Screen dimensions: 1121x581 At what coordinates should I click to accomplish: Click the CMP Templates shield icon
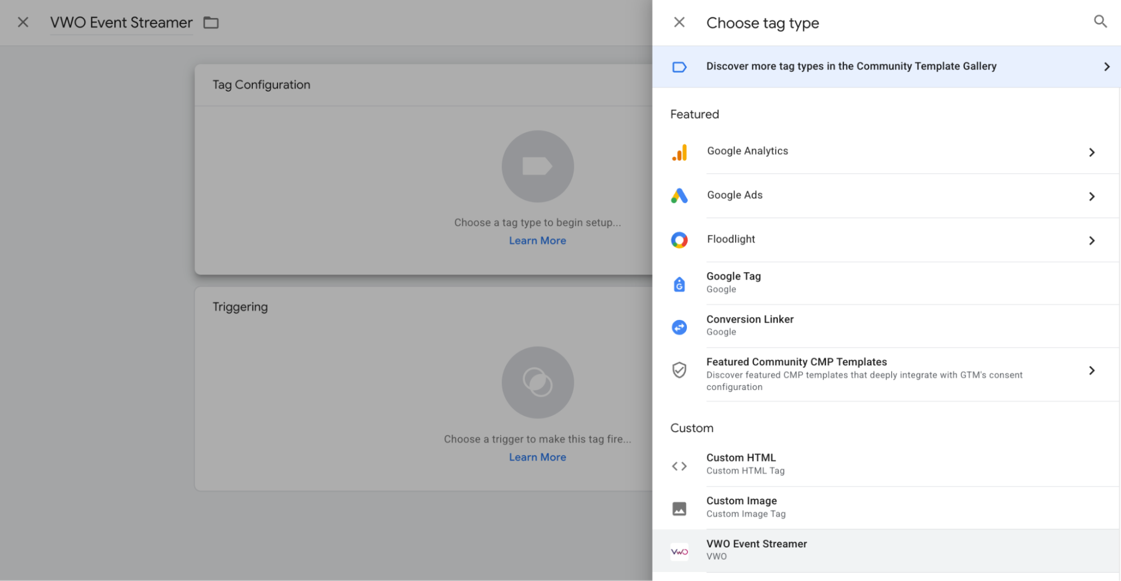point(679,370)
